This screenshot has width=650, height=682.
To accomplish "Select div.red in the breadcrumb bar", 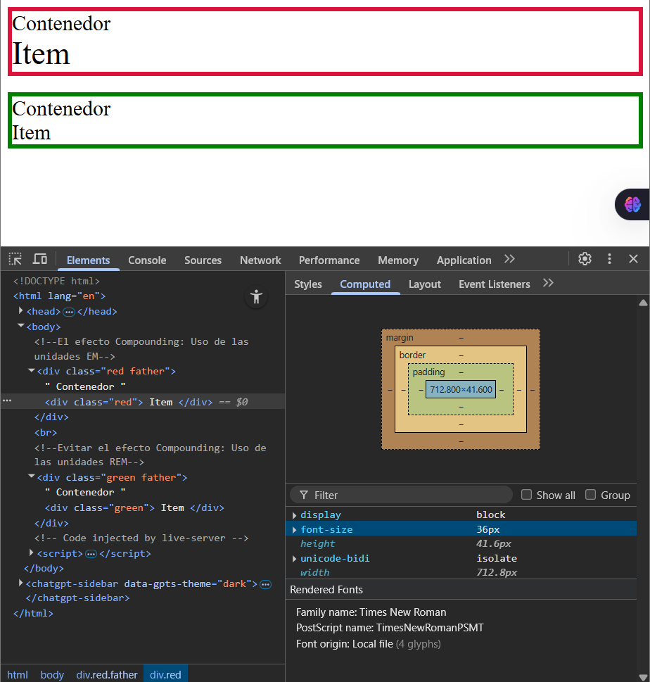I will click(x=165, y=674).
